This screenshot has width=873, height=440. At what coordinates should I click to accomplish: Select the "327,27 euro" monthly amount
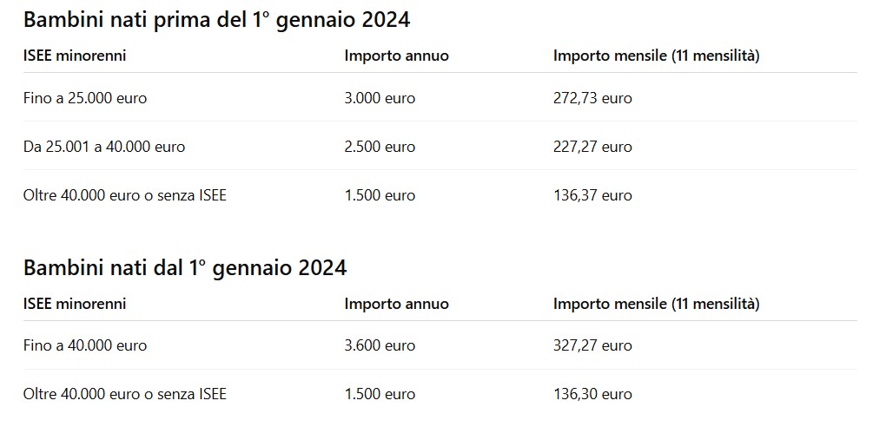click(x=592, y=345)
